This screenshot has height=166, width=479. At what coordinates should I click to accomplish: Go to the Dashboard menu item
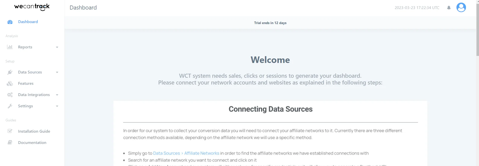coord(28,22)
